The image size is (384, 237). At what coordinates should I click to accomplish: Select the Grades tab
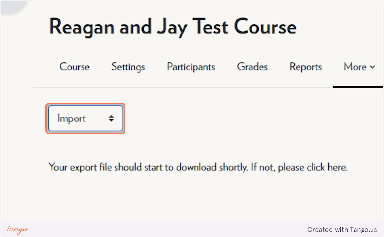tap(252, 67)
